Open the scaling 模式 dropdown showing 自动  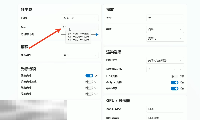click(x=165, y=29)
